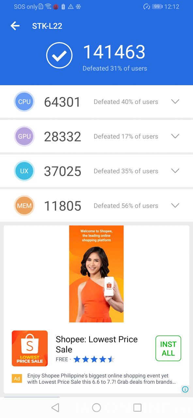Tap the Android back triangle button

[55, 408]
